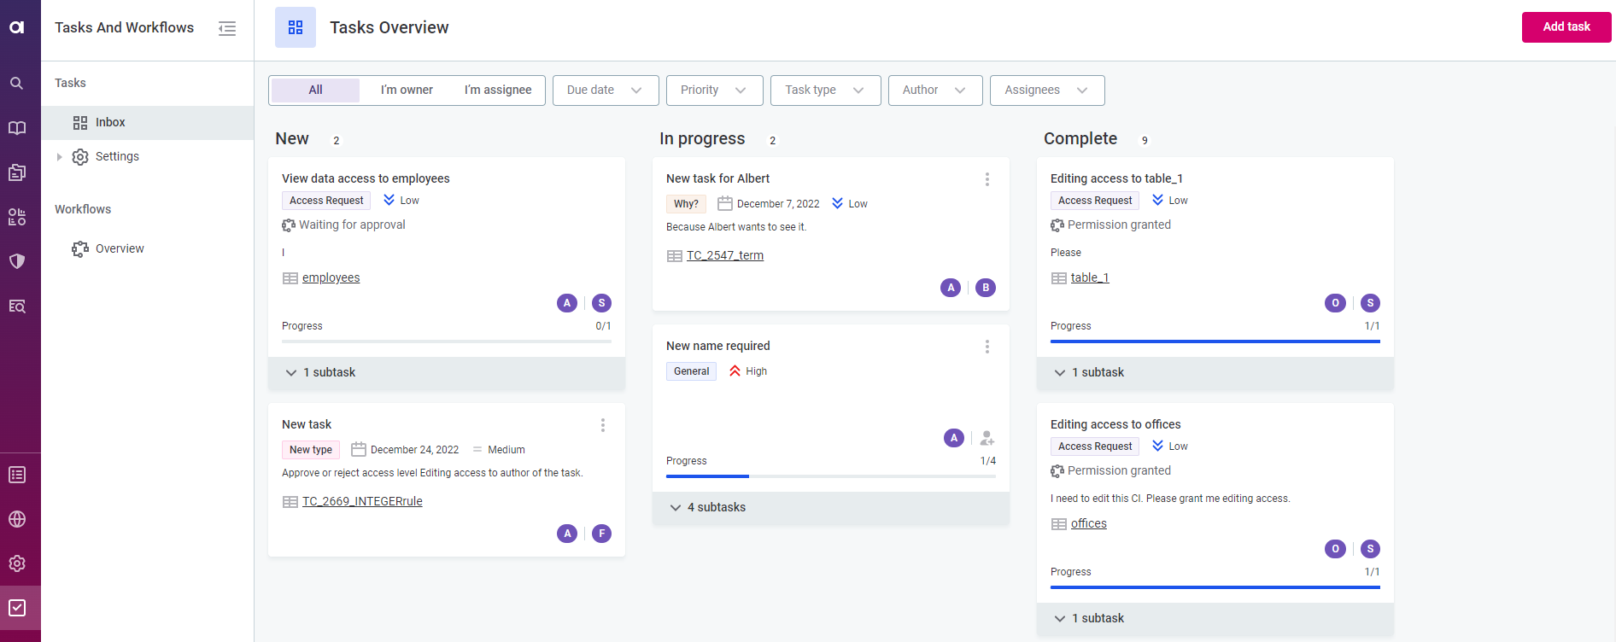Select the All filter toggle

(x=315, y=90)
